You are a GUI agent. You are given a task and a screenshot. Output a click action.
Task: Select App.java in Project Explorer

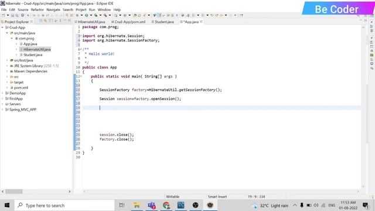pyautogui.click(x=30, y=44)
